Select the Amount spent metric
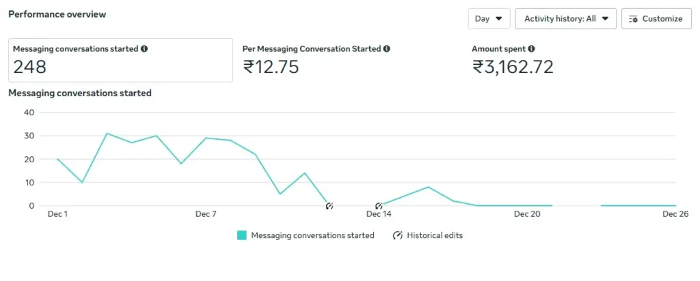Viewport: 700px width, 281px height. [513, 60]
